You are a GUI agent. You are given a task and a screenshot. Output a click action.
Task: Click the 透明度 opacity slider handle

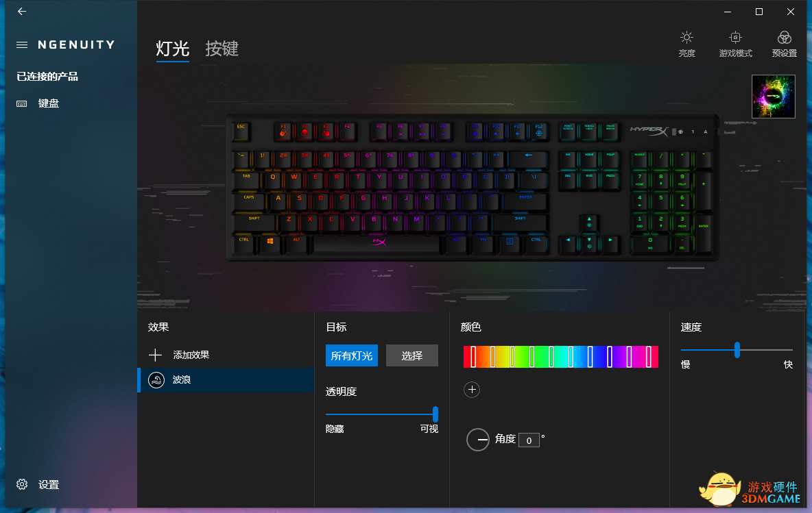coord(435,414)
